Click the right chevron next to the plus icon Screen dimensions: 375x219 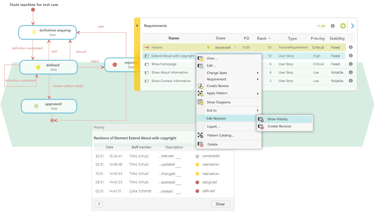[352, 26]
